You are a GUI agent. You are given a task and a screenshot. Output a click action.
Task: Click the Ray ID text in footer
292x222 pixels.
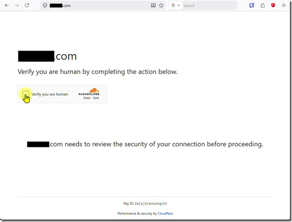pos(145,204)
